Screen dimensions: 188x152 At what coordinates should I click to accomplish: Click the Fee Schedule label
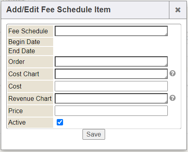click(x=28, y=31)
